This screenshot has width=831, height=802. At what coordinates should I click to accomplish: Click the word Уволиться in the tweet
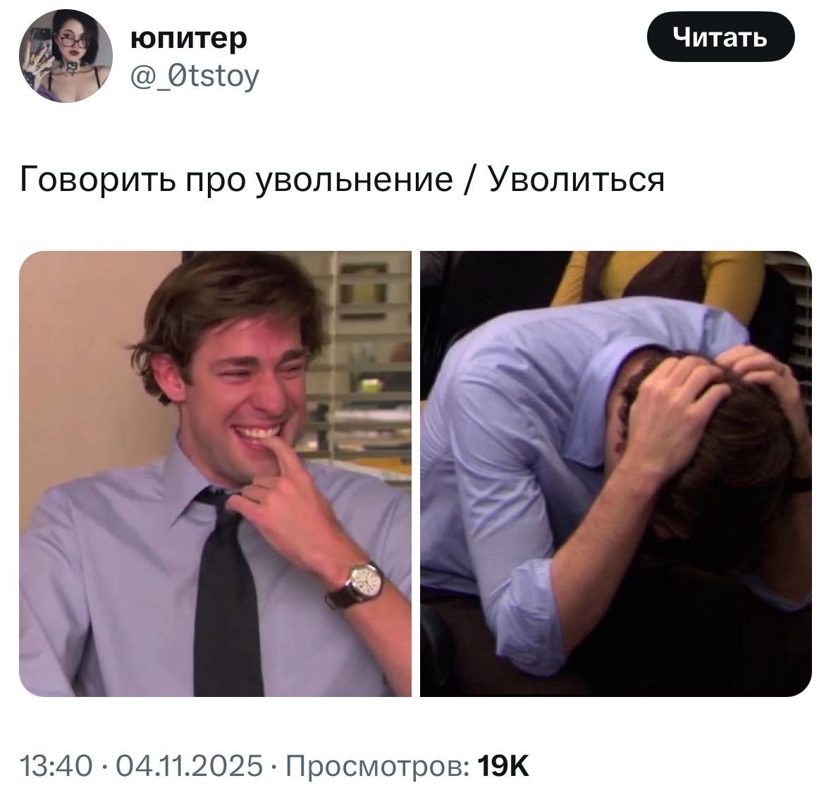576,179
